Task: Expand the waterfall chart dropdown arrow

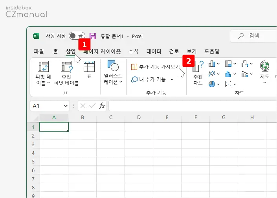Action: click(x=251, y=64)
